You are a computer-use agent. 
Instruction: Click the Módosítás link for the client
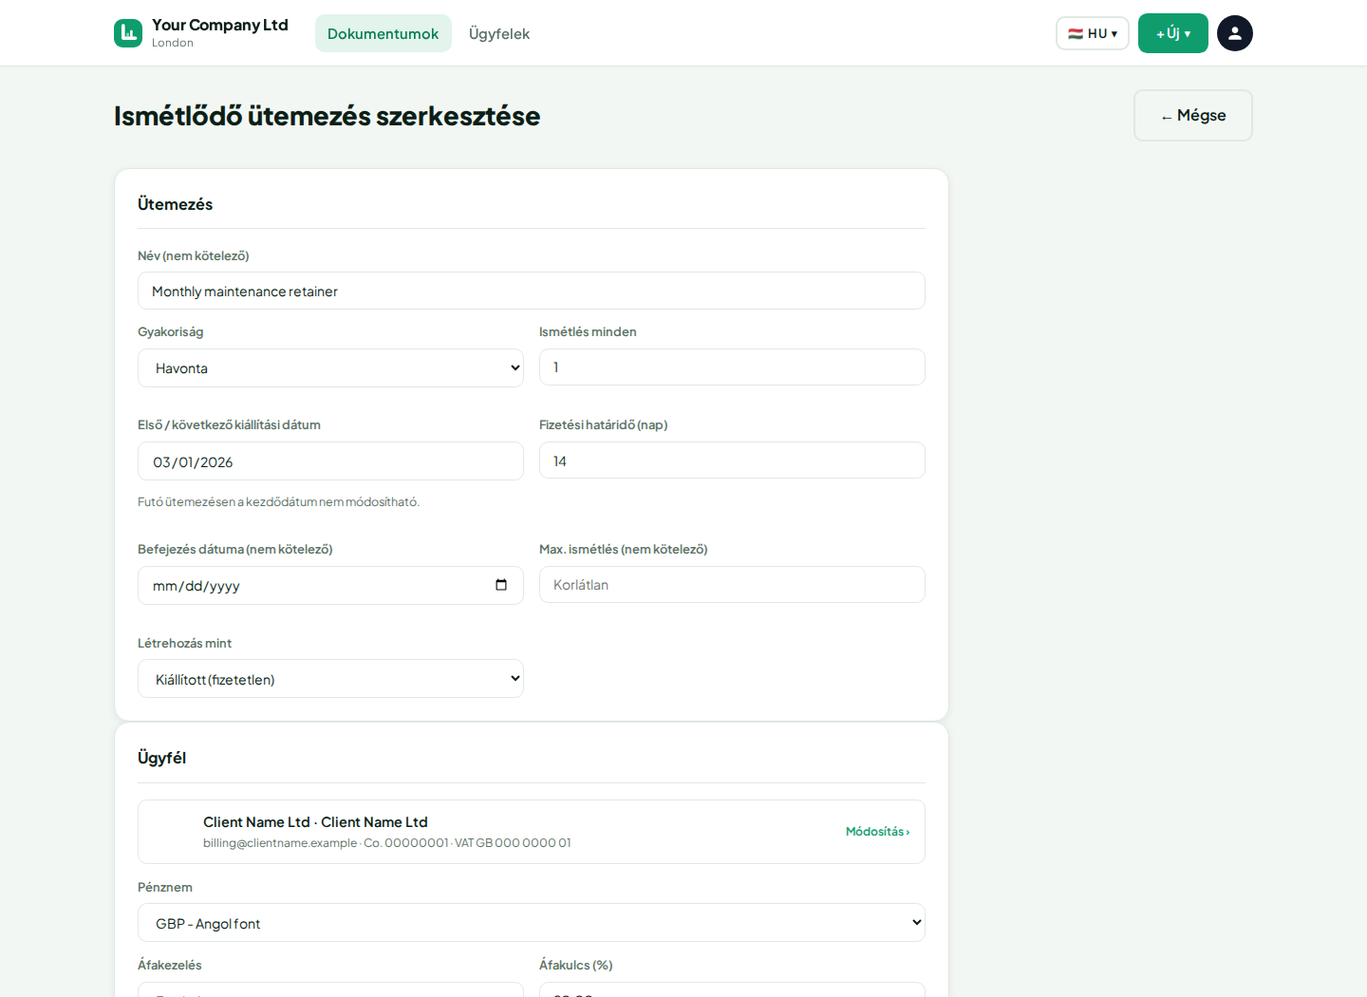(x=878, y=832)
